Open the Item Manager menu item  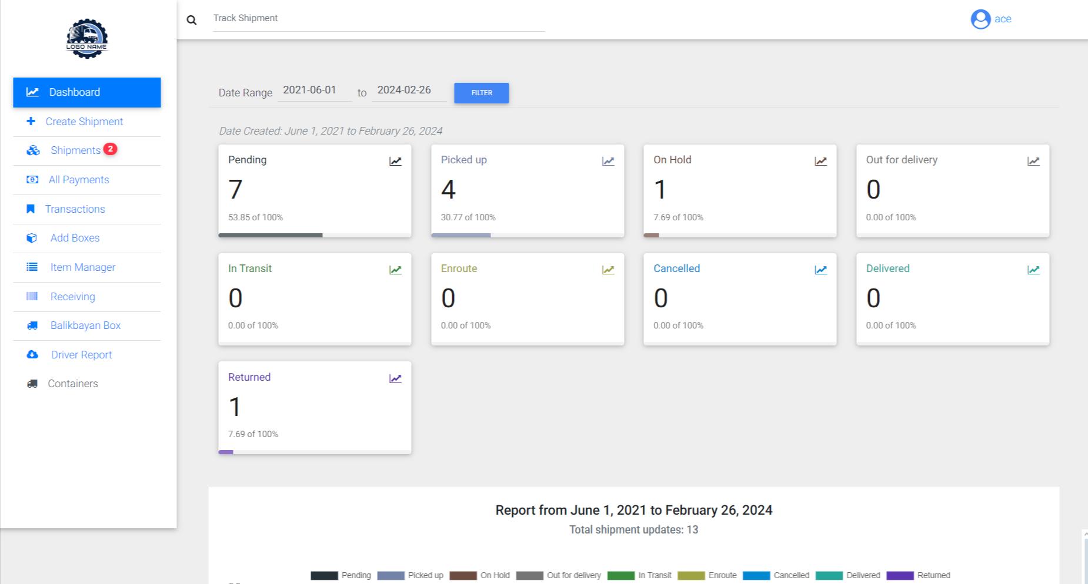tap(87, 267)
